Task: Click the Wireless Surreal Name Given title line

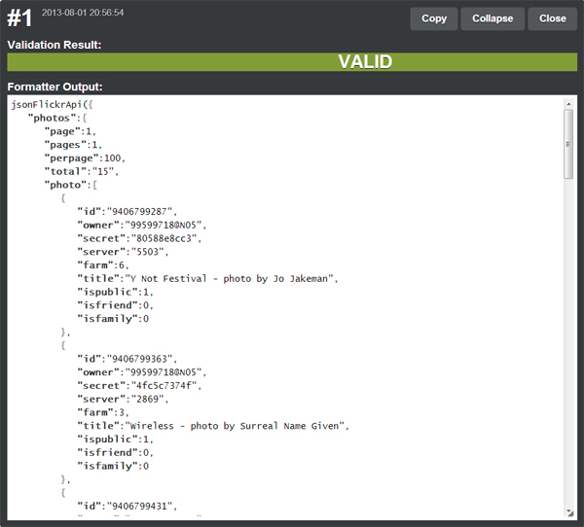Action: pos(213,426)
